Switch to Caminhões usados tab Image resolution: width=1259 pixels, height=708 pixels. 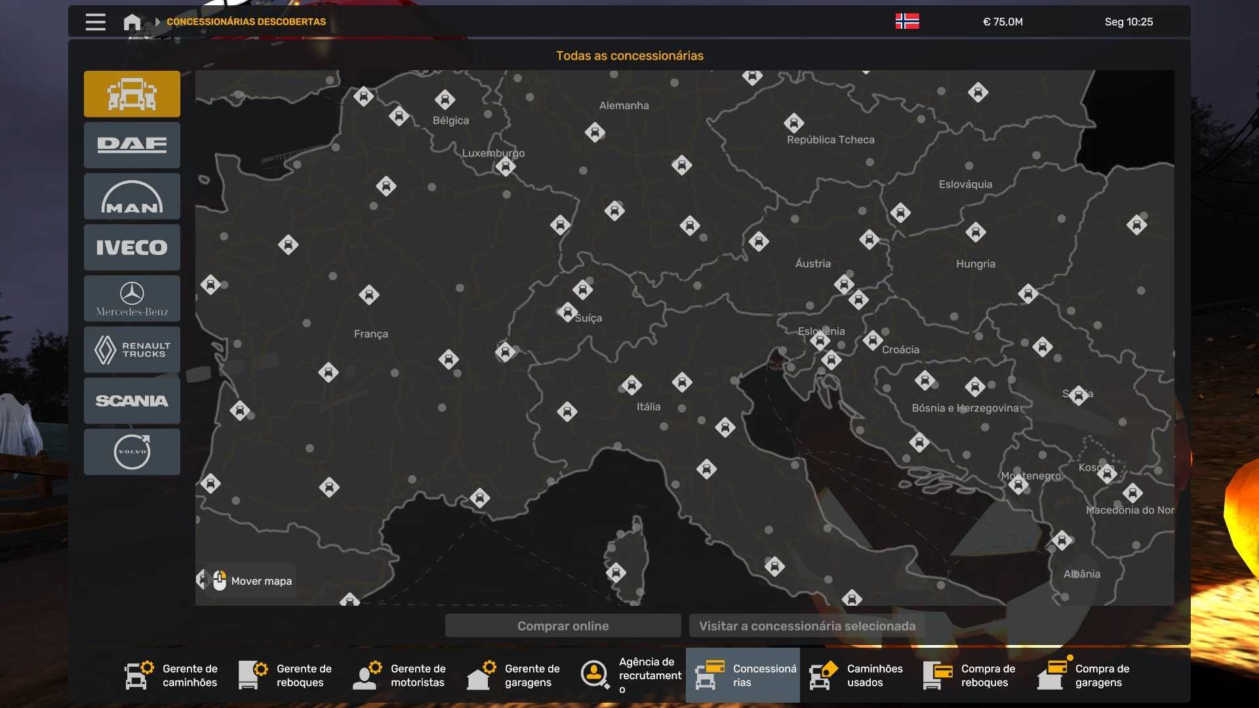[856, 675]
